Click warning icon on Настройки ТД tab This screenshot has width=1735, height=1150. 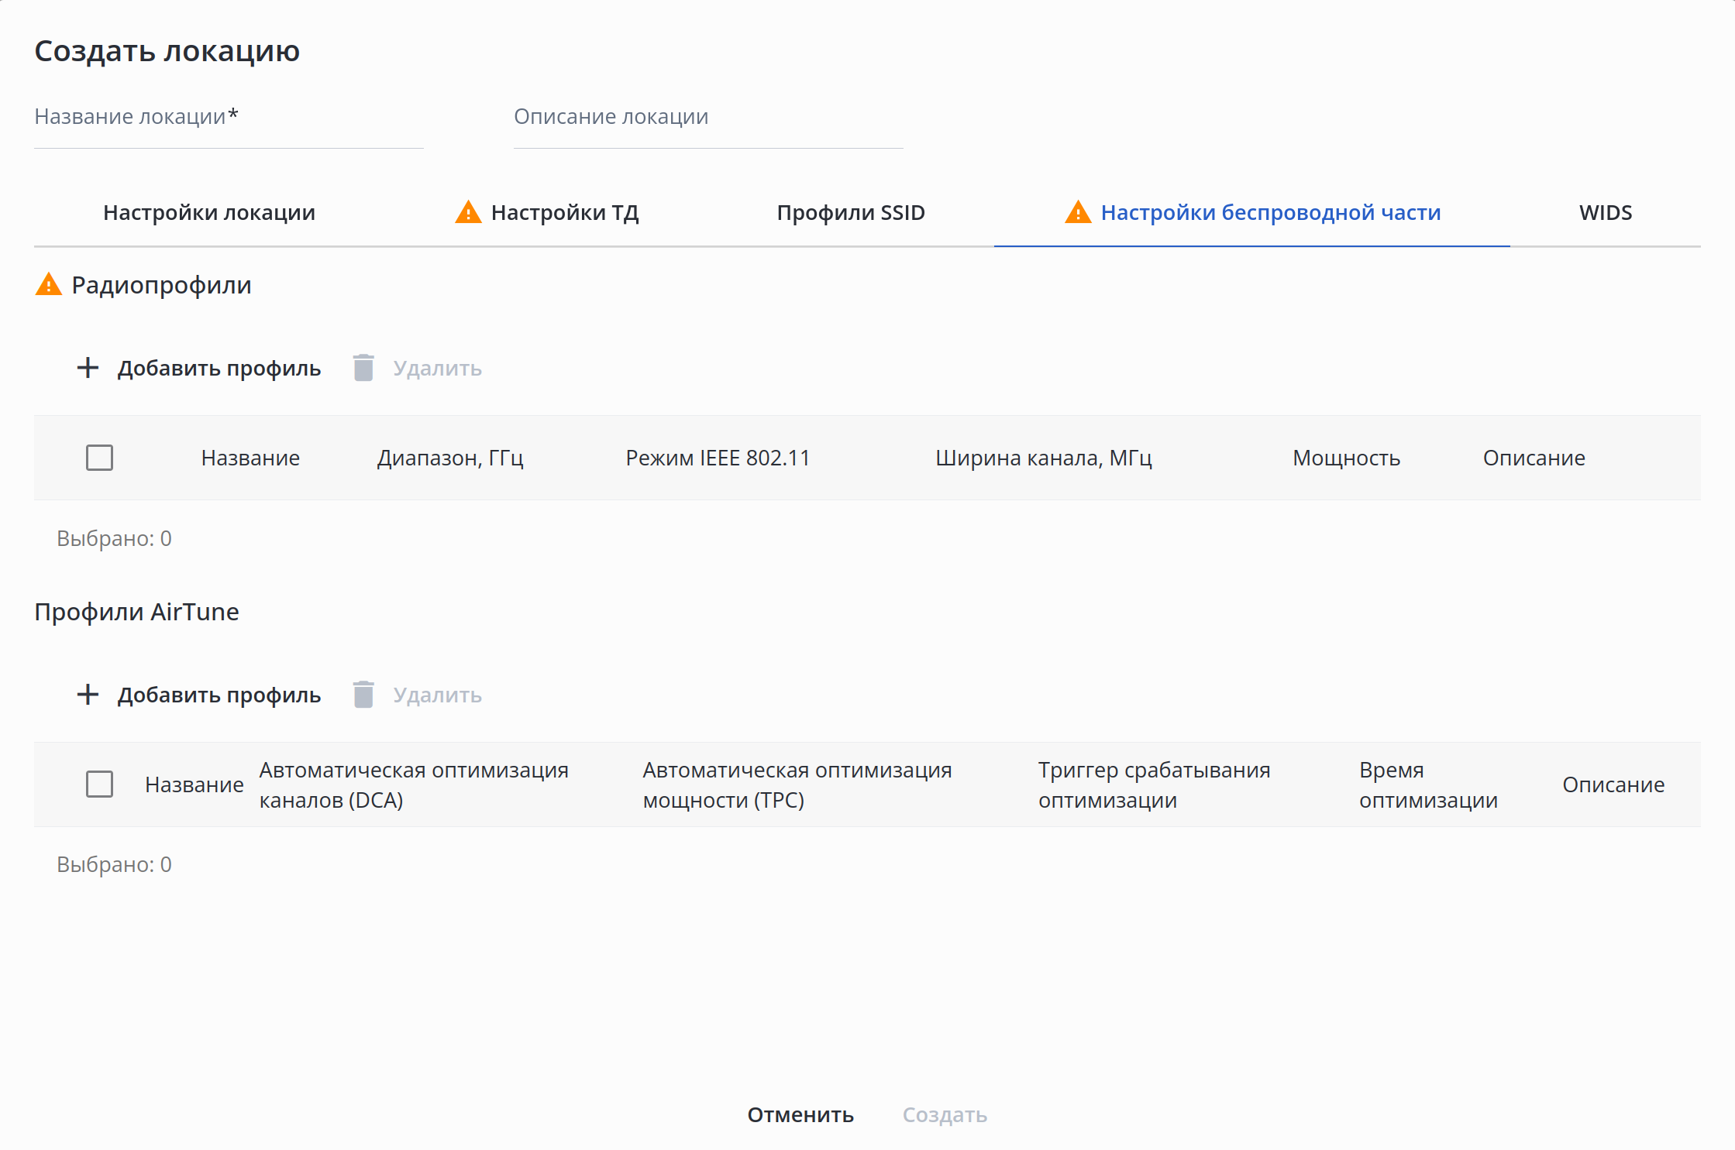468,212
